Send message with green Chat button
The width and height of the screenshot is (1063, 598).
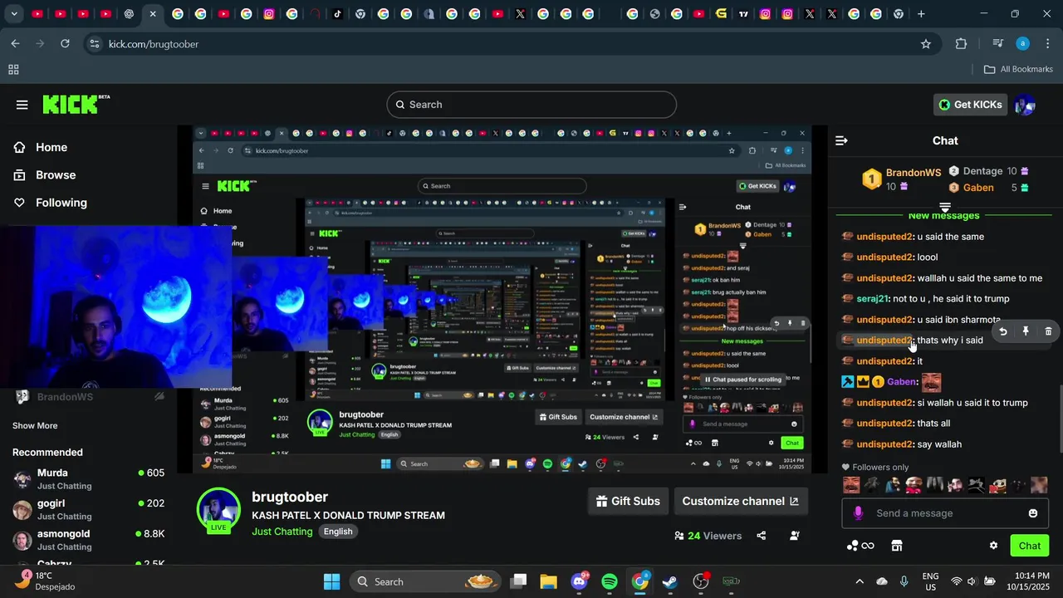click(1029, 546)
